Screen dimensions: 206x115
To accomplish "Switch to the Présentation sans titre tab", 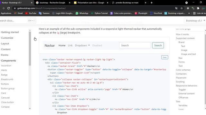I will [x=91, y=3].
